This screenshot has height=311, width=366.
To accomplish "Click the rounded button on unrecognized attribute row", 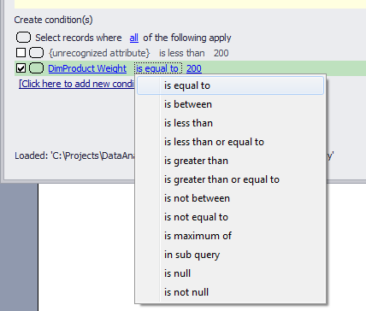I will [x=37, y=53].
